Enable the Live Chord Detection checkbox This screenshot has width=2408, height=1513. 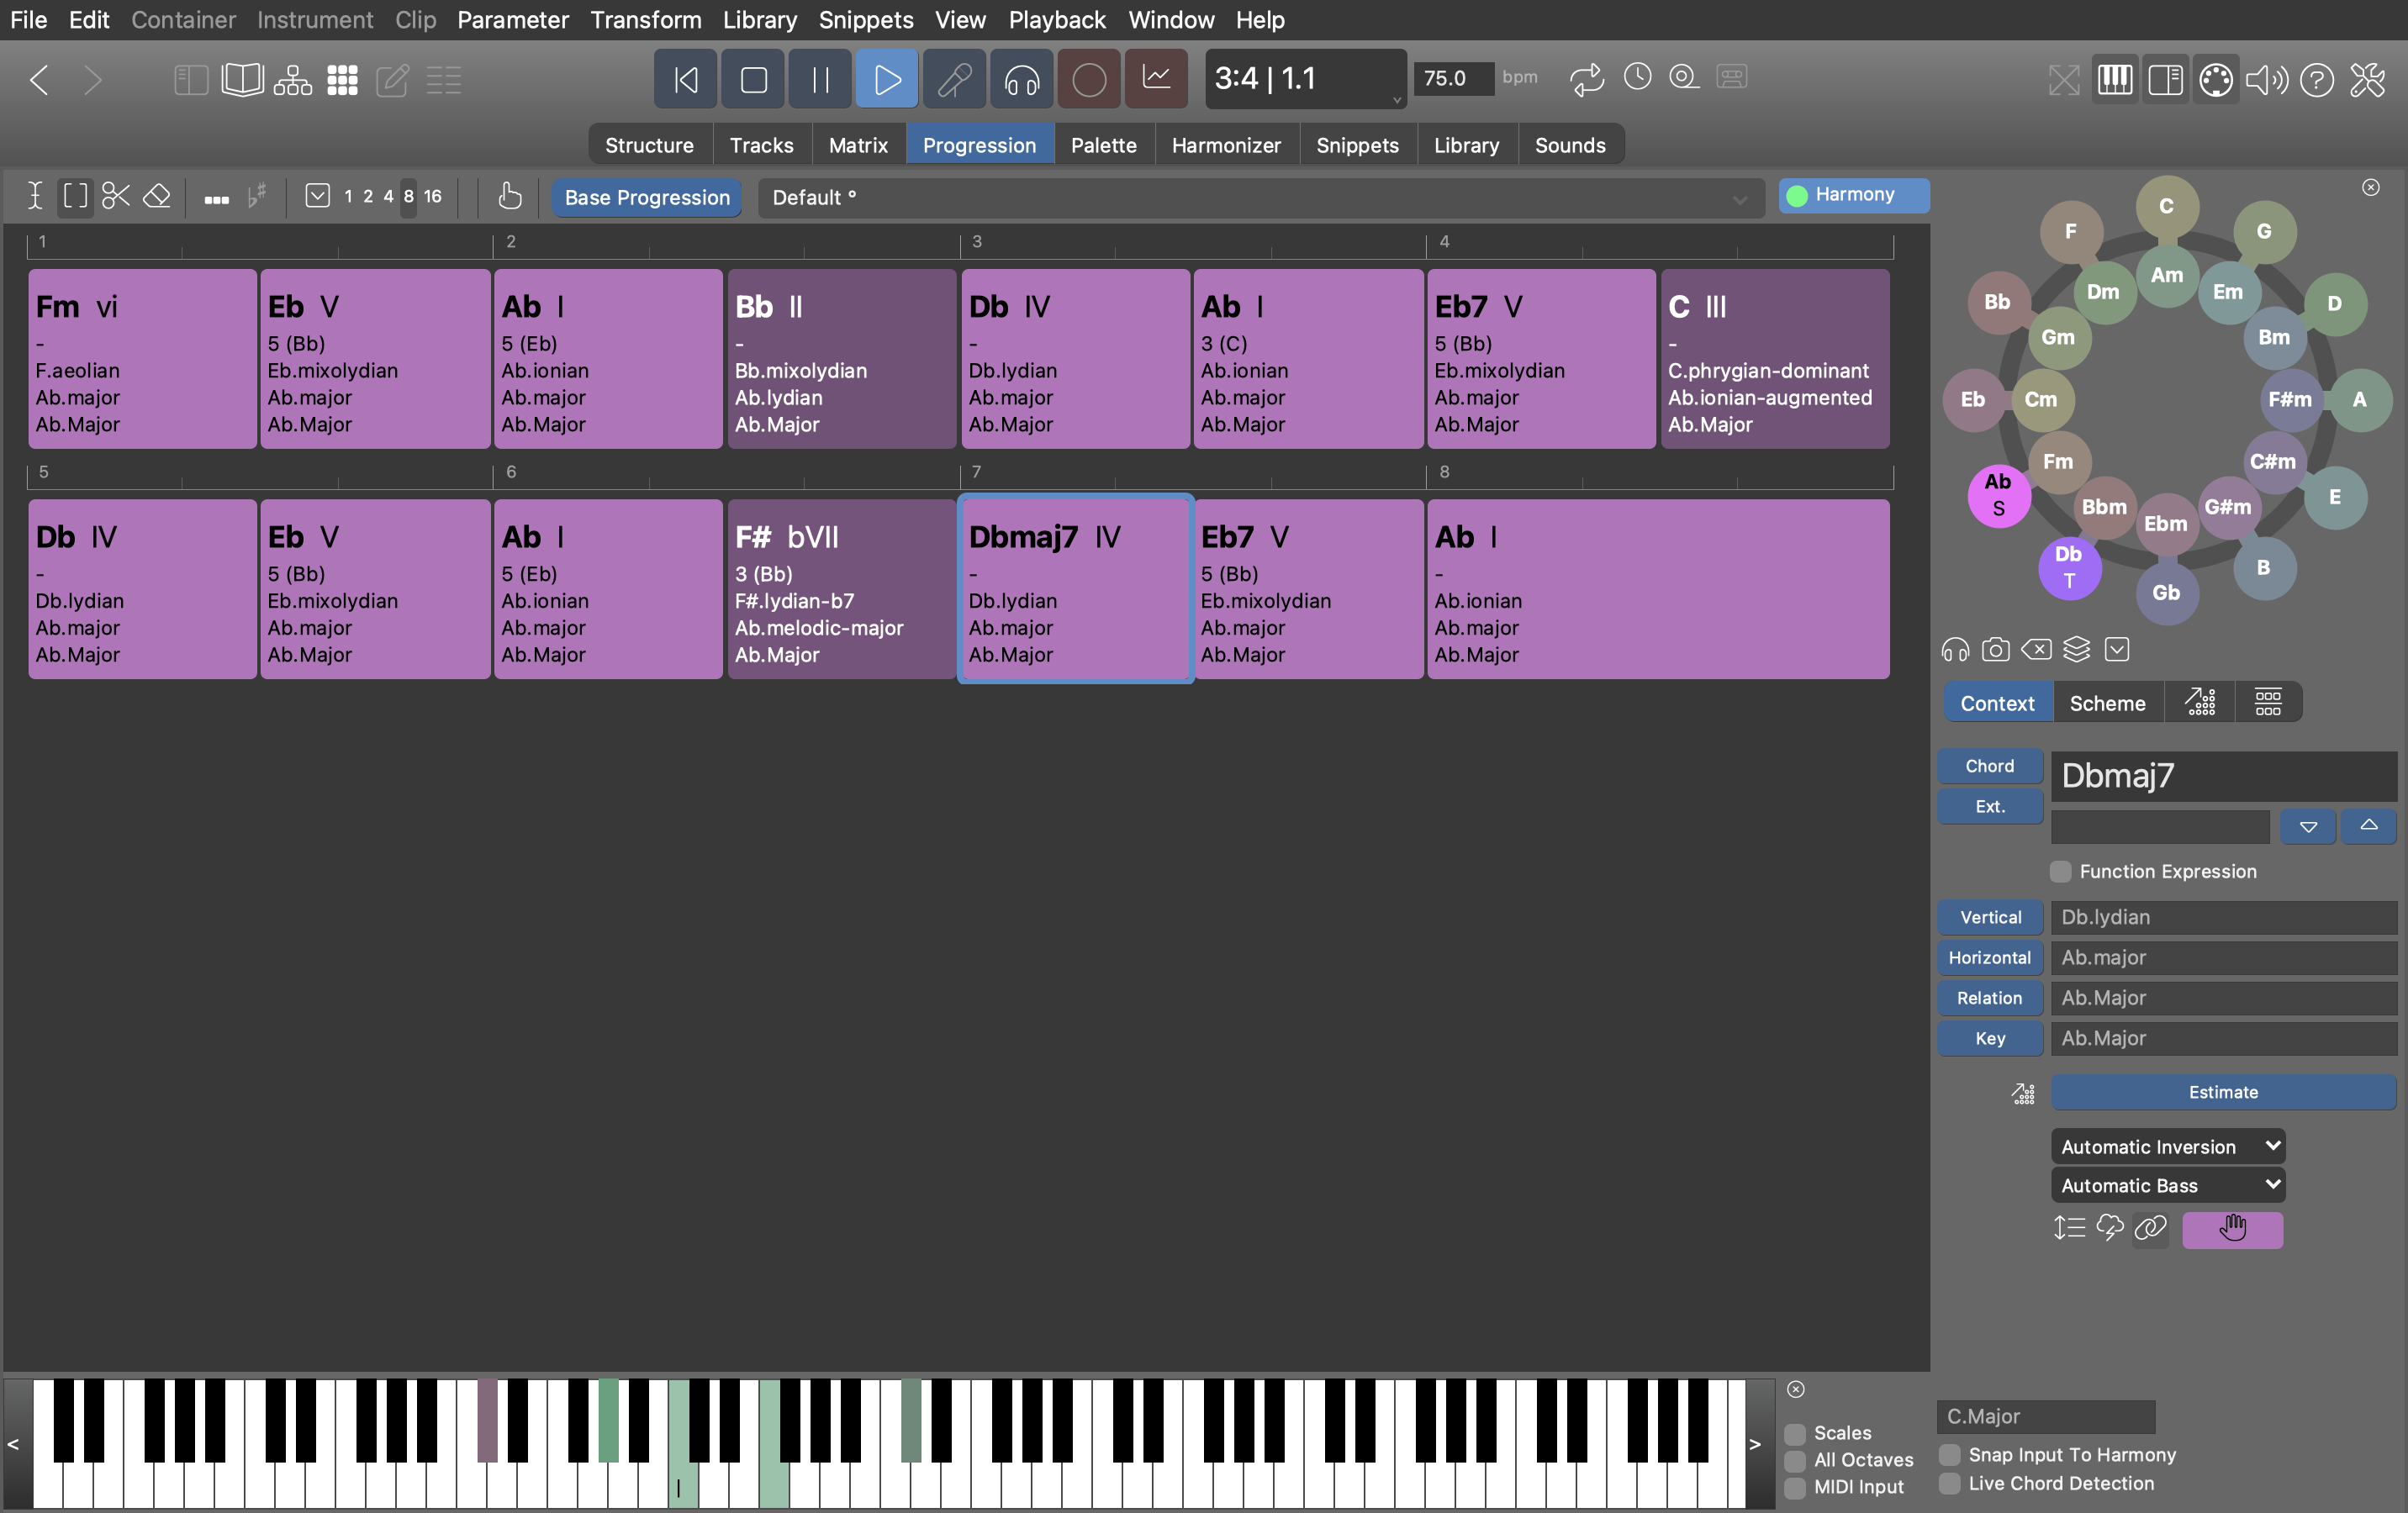(1949, 1483)
